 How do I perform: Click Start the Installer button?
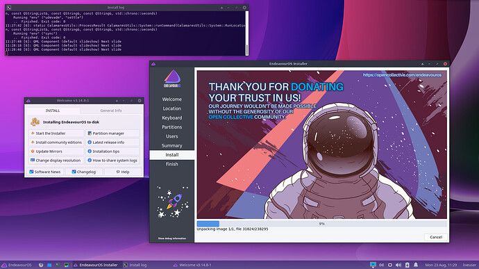tap(56, 133)
